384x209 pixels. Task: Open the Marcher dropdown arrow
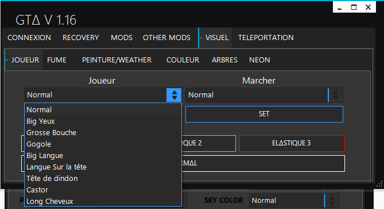(336, 95)
